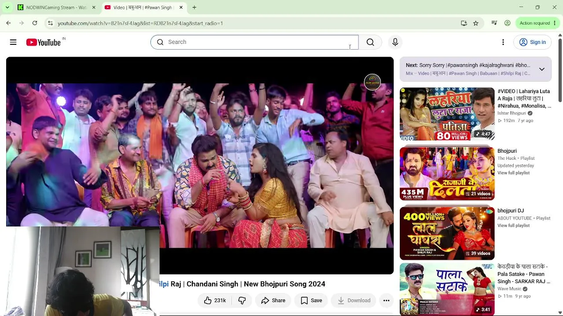
Task: Like the video with 231k likes
Action: (x=215, y=301)
